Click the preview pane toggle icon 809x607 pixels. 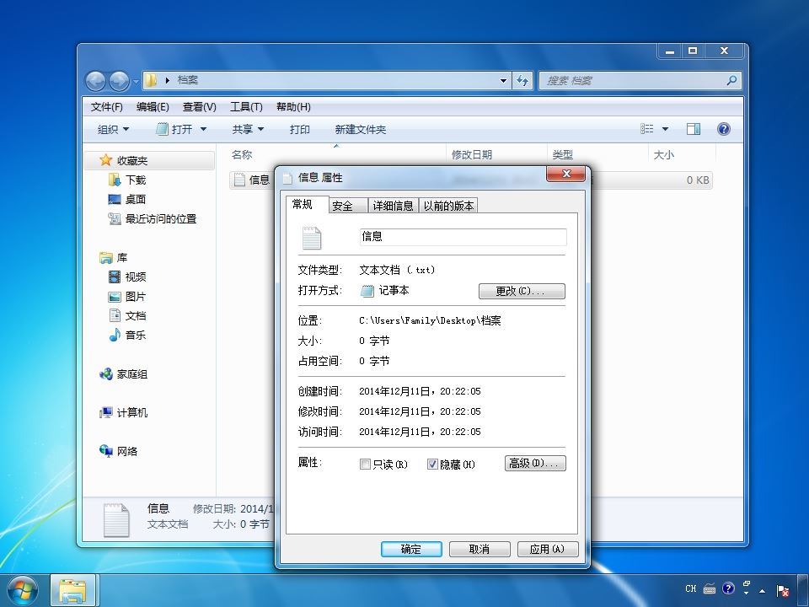point(694,129)
